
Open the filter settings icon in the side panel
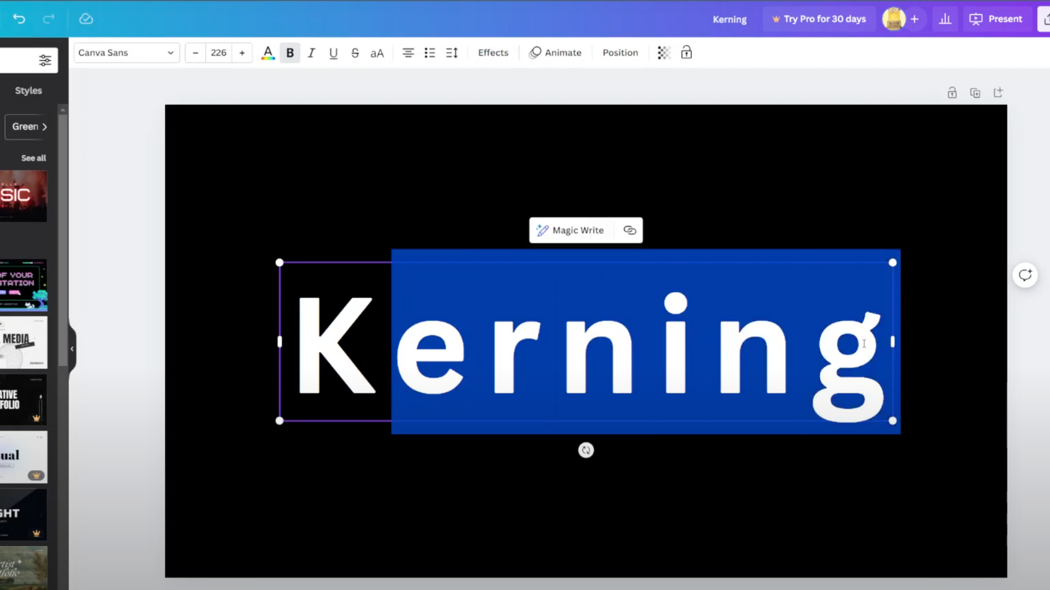[45, 60]
